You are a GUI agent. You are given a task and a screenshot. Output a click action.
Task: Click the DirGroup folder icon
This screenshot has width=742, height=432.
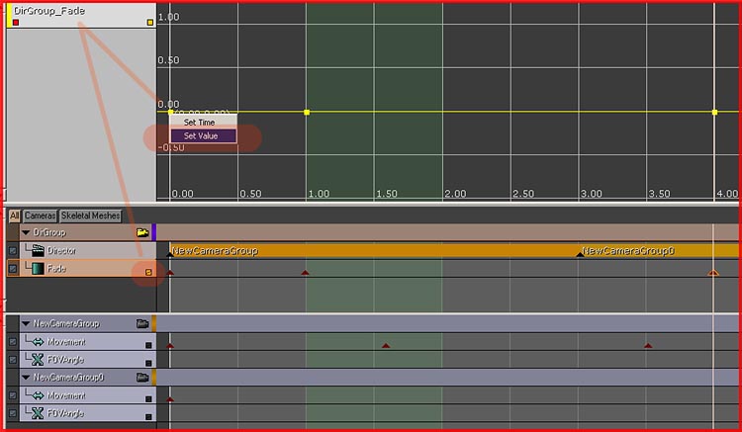click(x=142, y=233)
